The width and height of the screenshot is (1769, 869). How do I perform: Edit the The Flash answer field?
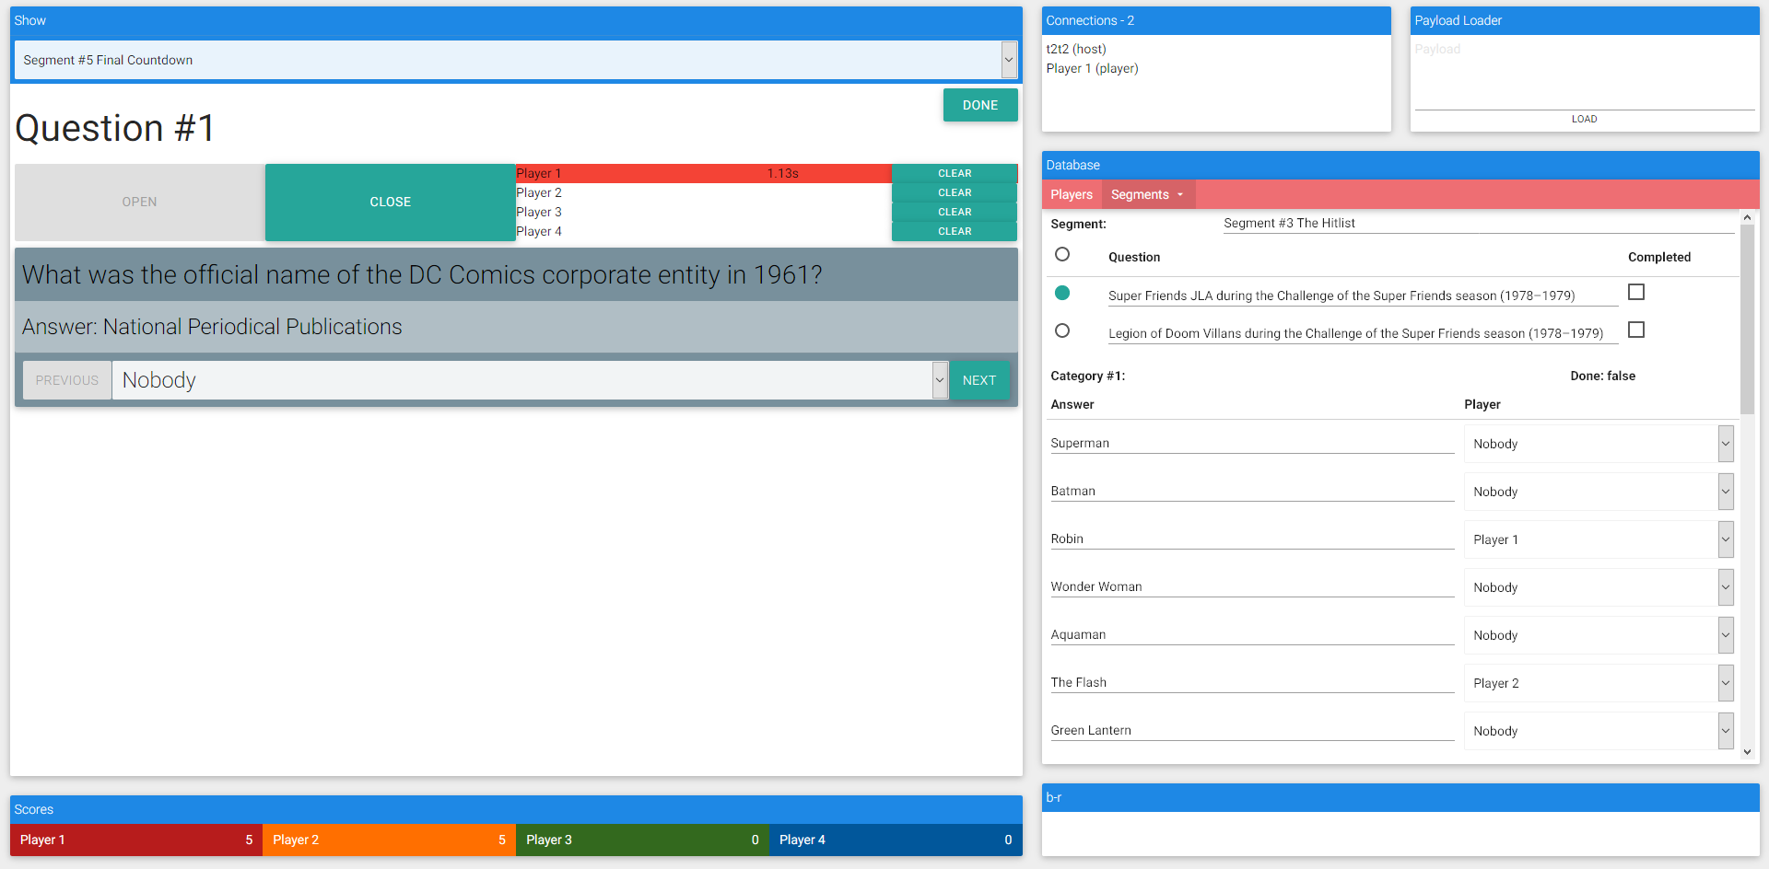[1252, 682]
